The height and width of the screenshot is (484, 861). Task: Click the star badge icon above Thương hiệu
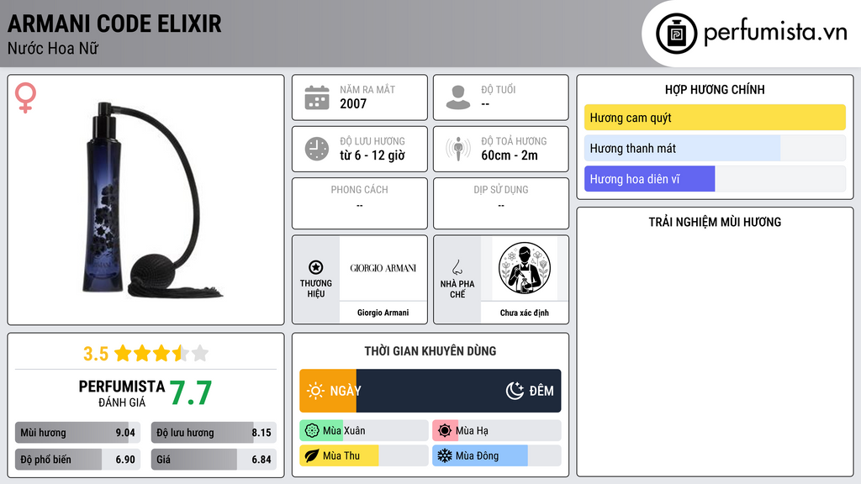(316, 267)
